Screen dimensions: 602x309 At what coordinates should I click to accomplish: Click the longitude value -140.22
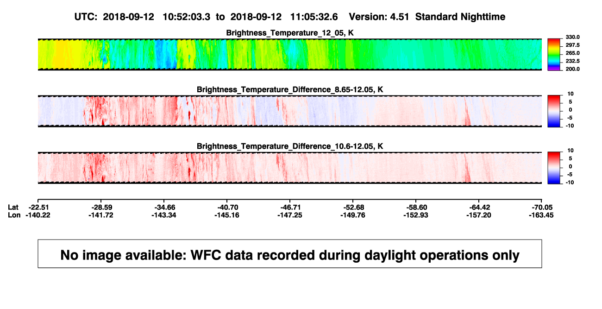pyautogui.click(x=38, y=215)
